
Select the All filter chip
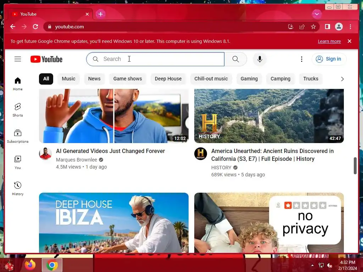tap(46, 79)
